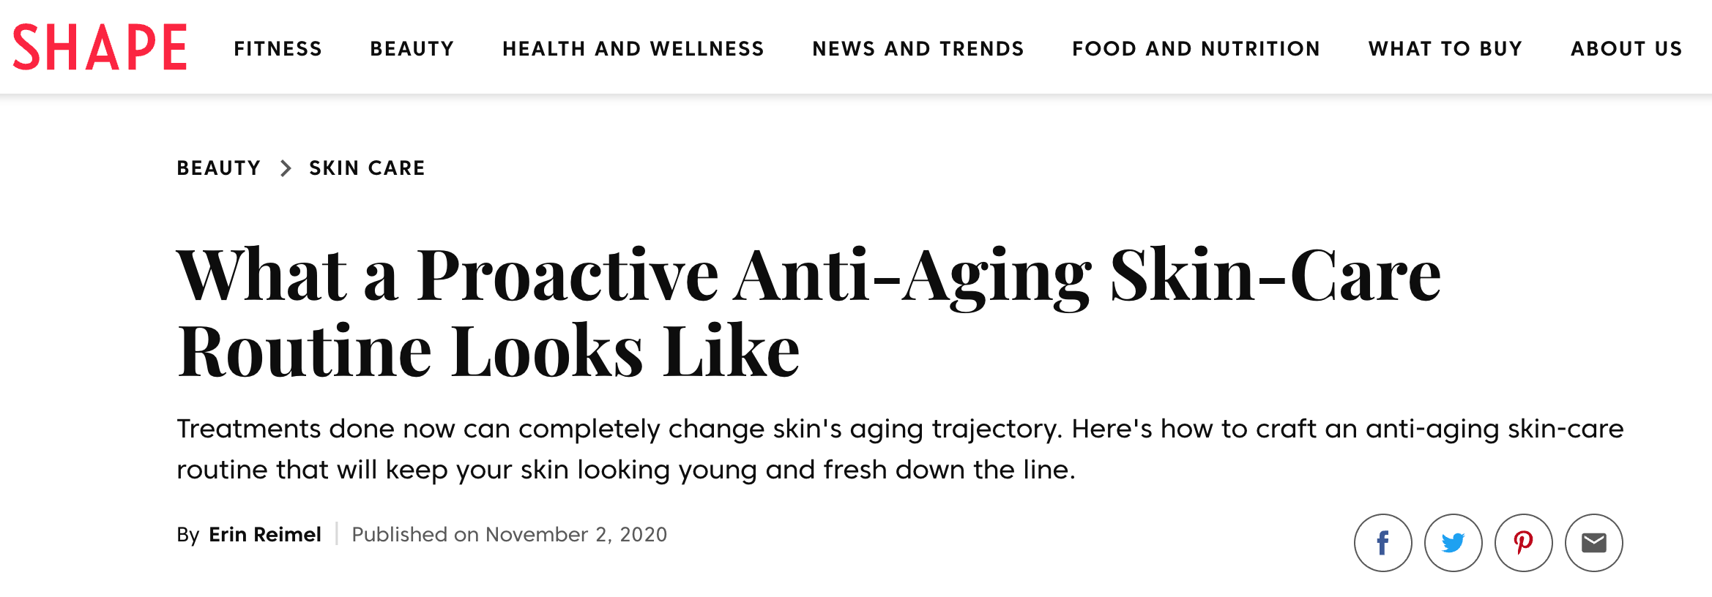This screenshot has width=1712, height=597.
Task: Open What to Buy section
Action: coord(1445,49)
